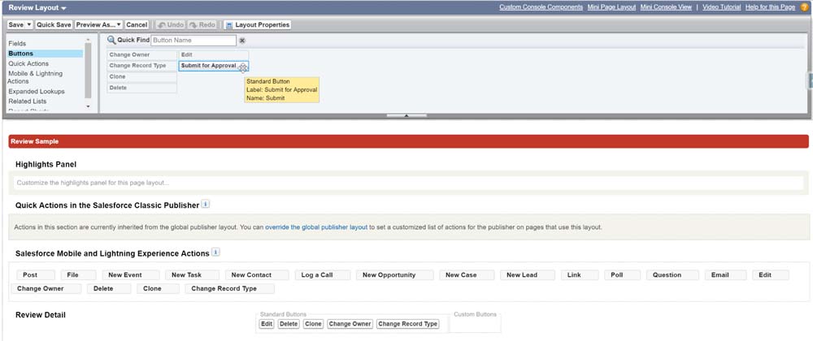Click the override the global publisher layout link
Screen dimensions: 813x341
click(x=316, y=227)
